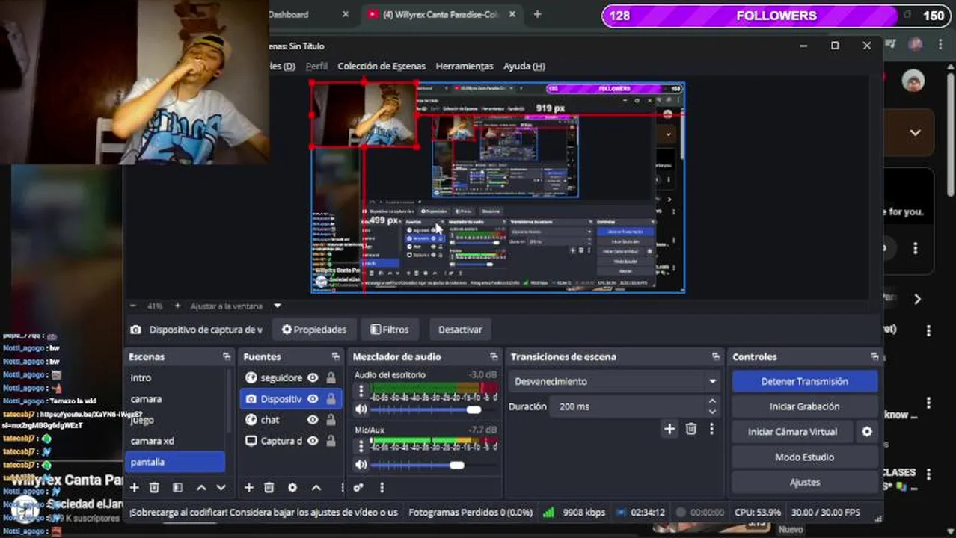The image size is (956, 538).
Task: Add a new source in Fuentes panel
Action: click(248, 488)
